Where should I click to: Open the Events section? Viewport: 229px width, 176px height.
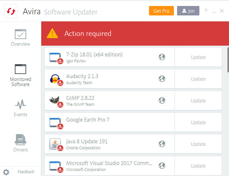(x=20, y=108)
